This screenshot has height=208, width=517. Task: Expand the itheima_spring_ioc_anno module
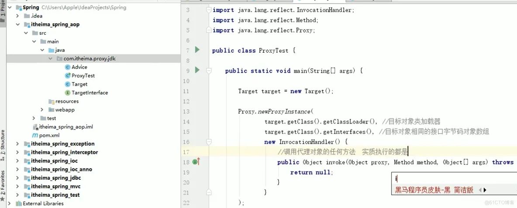(x=17, y=169)
